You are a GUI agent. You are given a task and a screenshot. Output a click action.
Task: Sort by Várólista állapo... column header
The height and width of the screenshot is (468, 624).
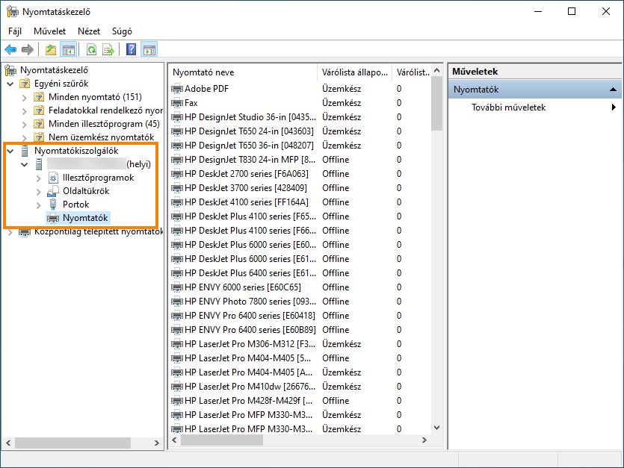tap(354, 72)
